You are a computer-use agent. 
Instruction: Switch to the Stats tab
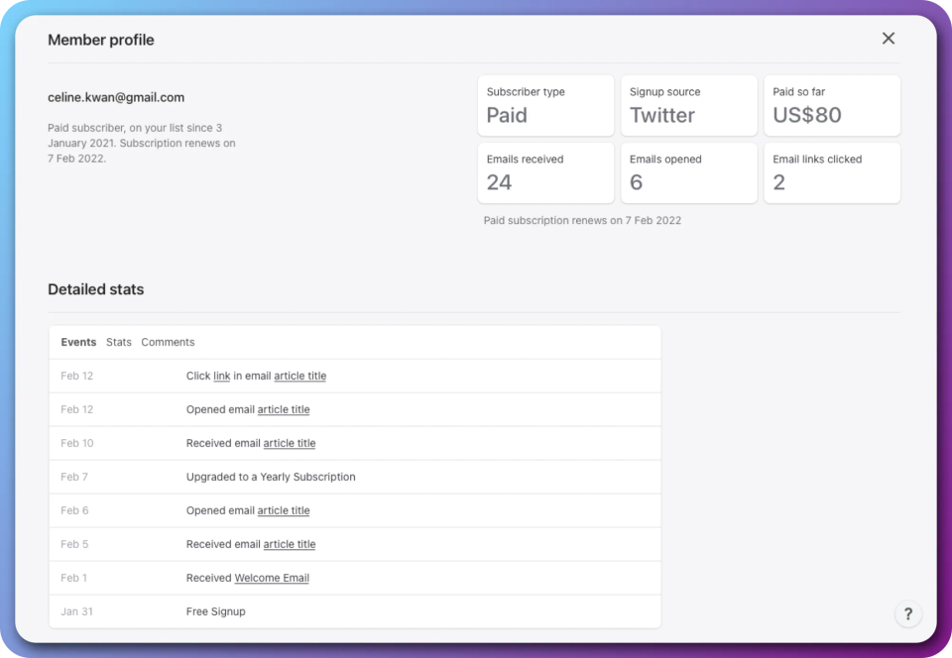pos(119,342)
